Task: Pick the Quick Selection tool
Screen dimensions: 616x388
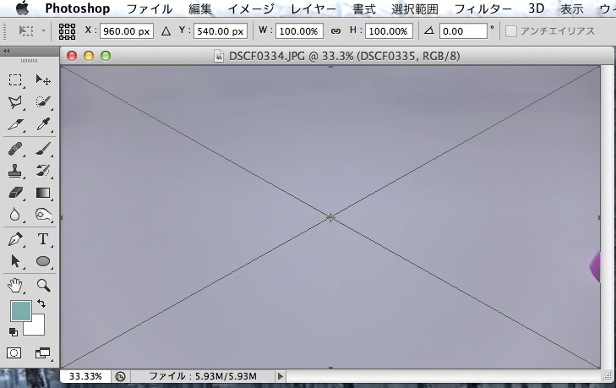Action: [43, 102]
